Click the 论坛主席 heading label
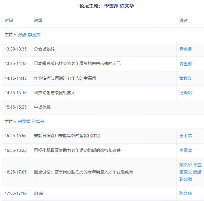The width and height of the screenshot is (204, 201). click(x=90, y=6)
